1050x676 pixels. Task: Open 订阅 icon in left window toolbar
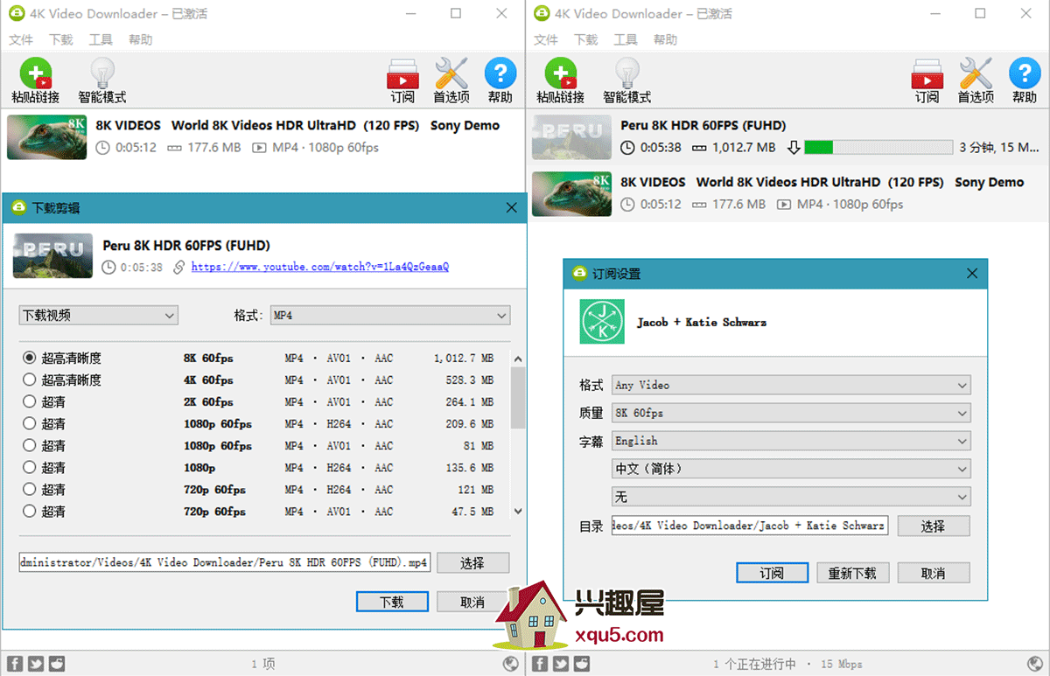402,74
